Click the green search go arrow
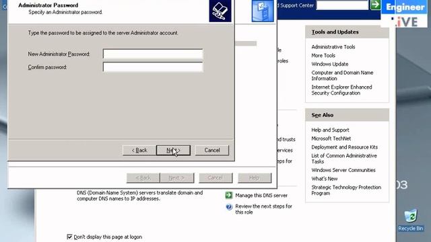This screenshot has height=242, width=431. click(376, 5)
